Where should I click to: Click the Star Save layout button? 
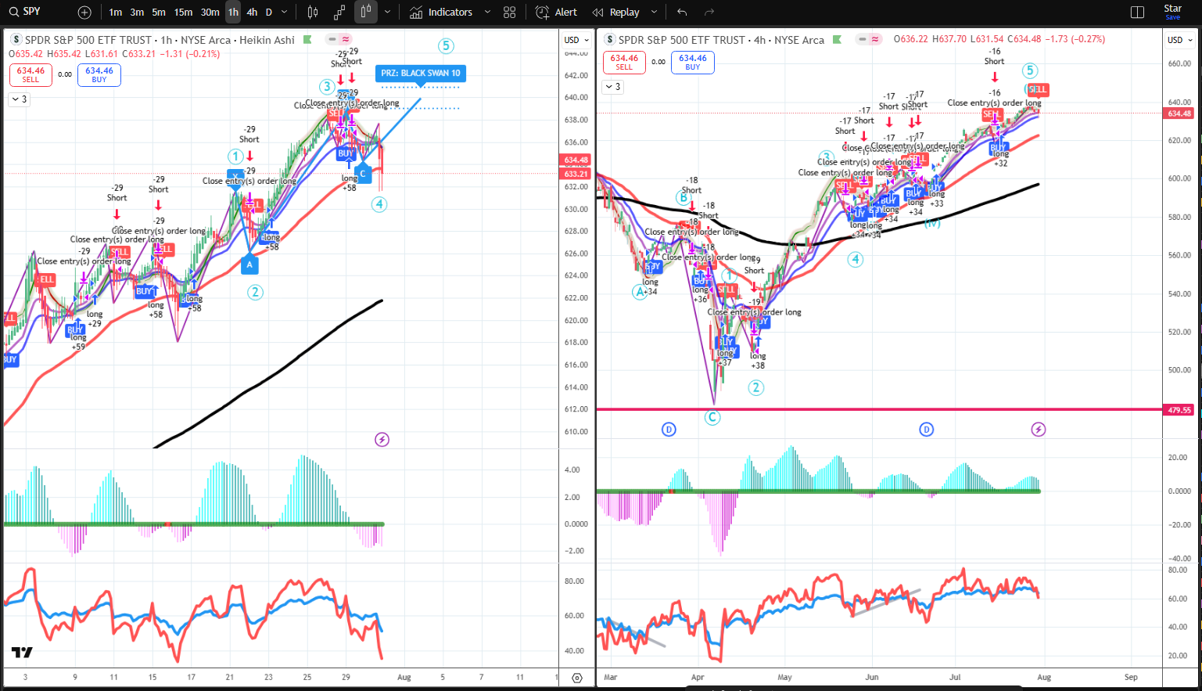tap(1173, 12)
